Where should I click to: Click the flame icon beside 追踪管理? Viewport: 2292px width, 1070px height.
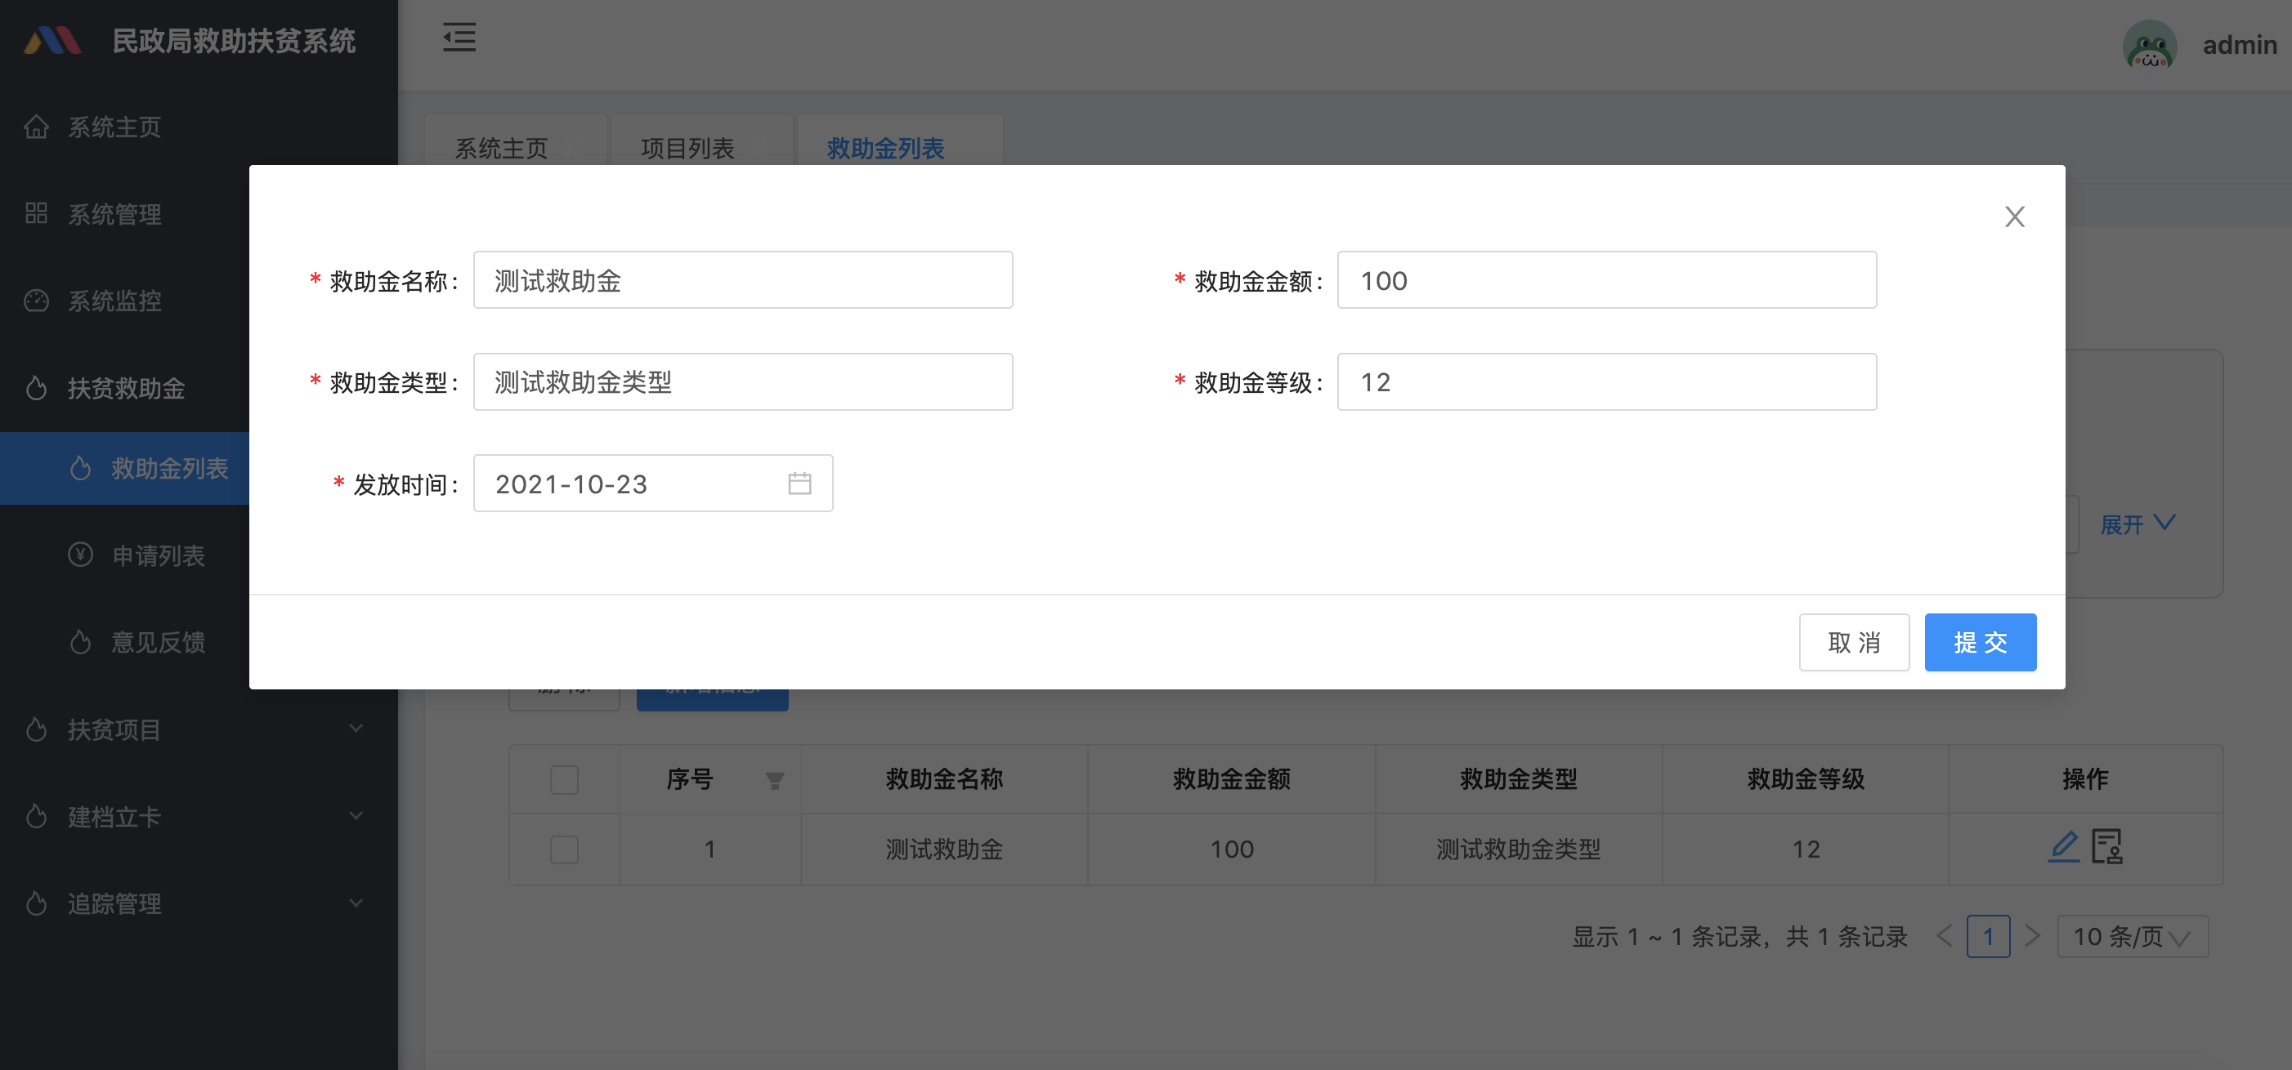point(36,903)
